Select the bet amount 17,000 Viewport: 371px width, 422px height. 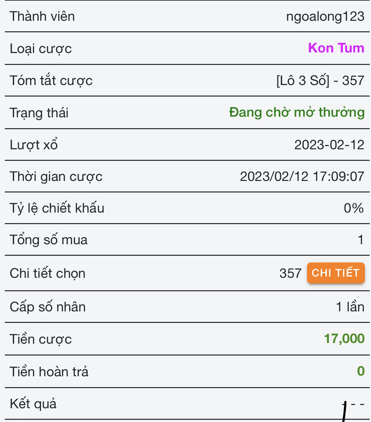pos(344,339)
